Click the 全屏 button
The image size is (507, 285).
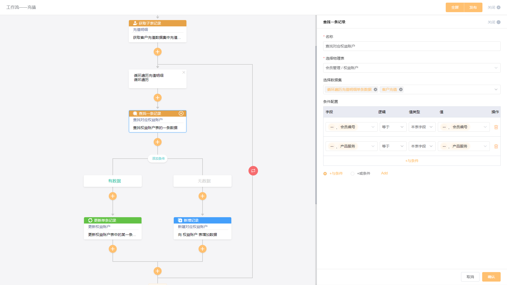[455, 7]
